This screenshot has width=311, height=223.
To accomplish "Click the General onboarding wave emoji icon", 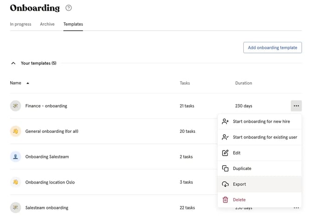I will point(15,131).
